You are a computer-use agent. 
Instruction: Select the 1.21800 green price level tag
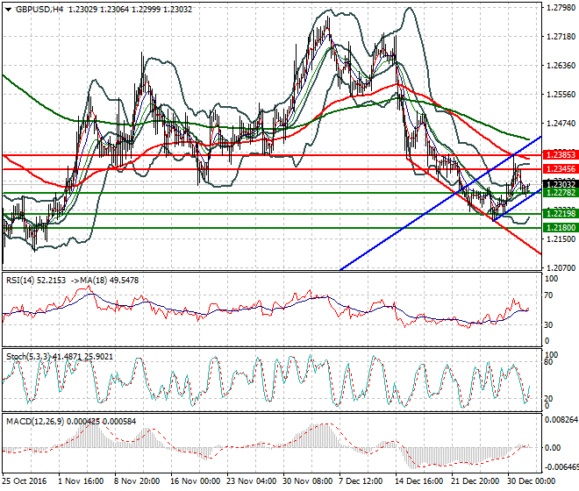click(560, 227)
